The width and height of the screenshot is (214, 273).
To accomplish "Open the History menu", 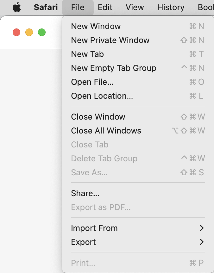I will click(x=170, y=7).
